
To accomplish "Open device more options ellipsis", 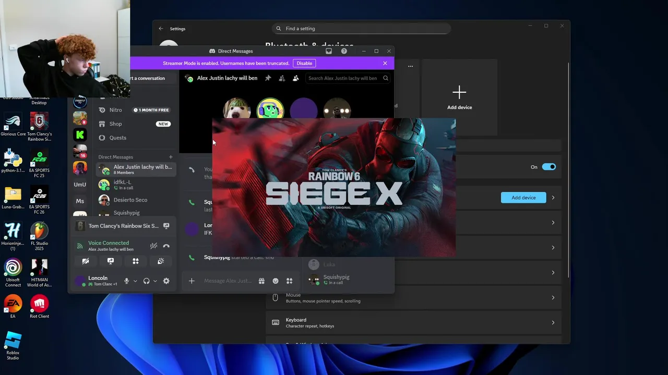I will [411, 67].
